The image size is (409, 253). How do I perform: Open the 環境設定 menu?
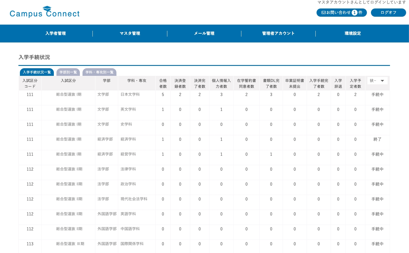coord(353,33)
